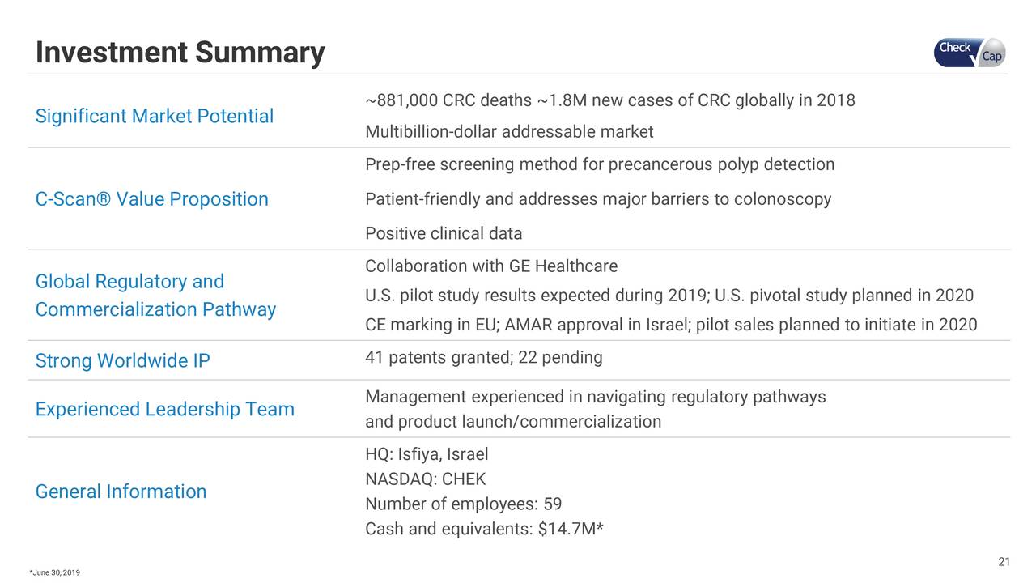This screenshot has width=1036, height=583.
Task: Click the U.S. pilot study results line
Action: click(669, 296)
